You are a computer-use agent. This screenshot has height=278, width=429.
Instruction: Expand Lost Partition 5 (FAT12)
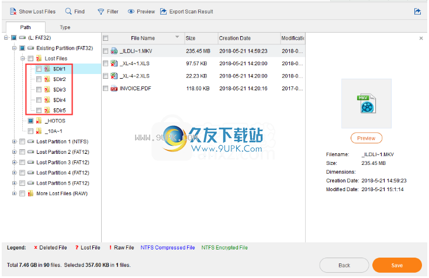point(14,183)
